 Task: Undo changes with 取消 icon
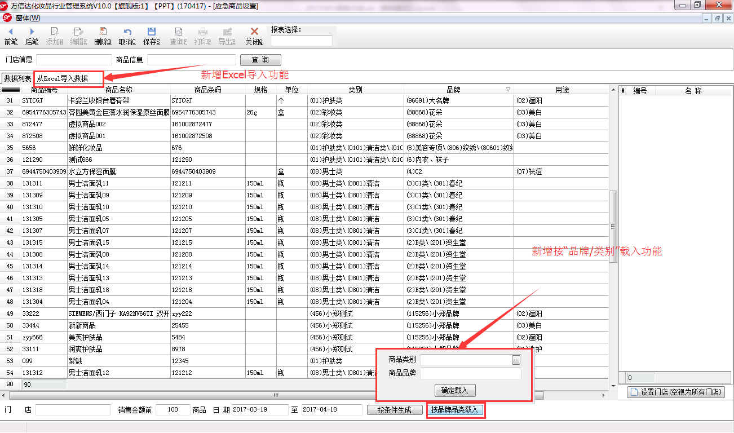(x=127, y=37)
